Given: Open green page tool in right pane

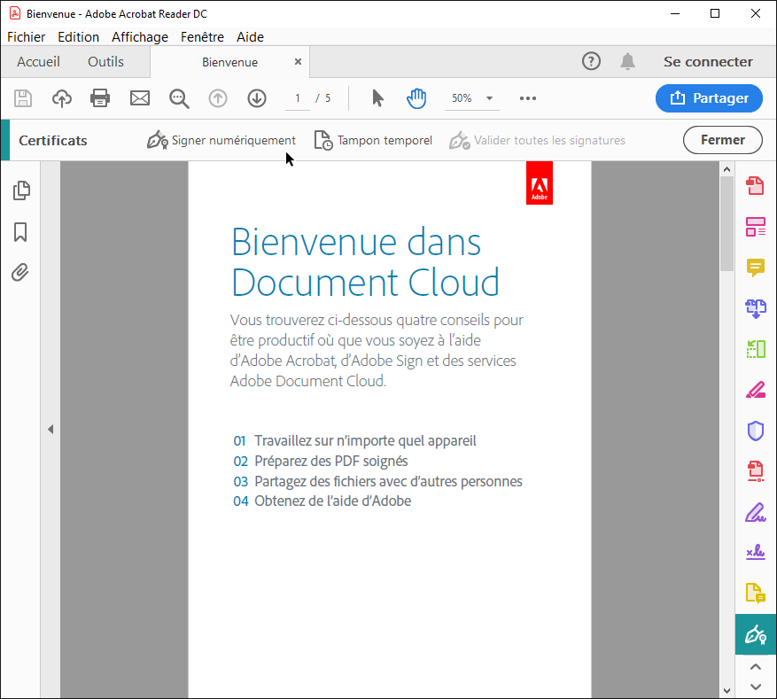Looking at the screenshot, I should [755, 349].
